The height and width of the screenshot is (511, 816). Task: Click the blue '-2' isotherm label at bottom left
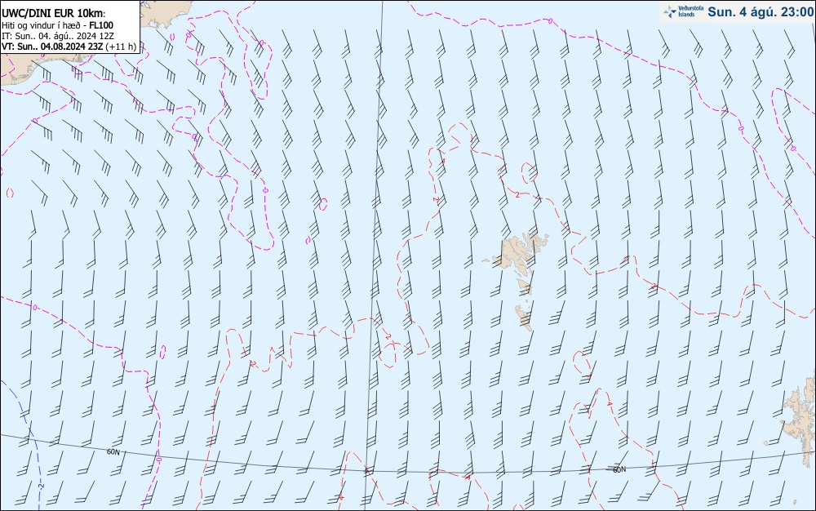coord(41,486)
